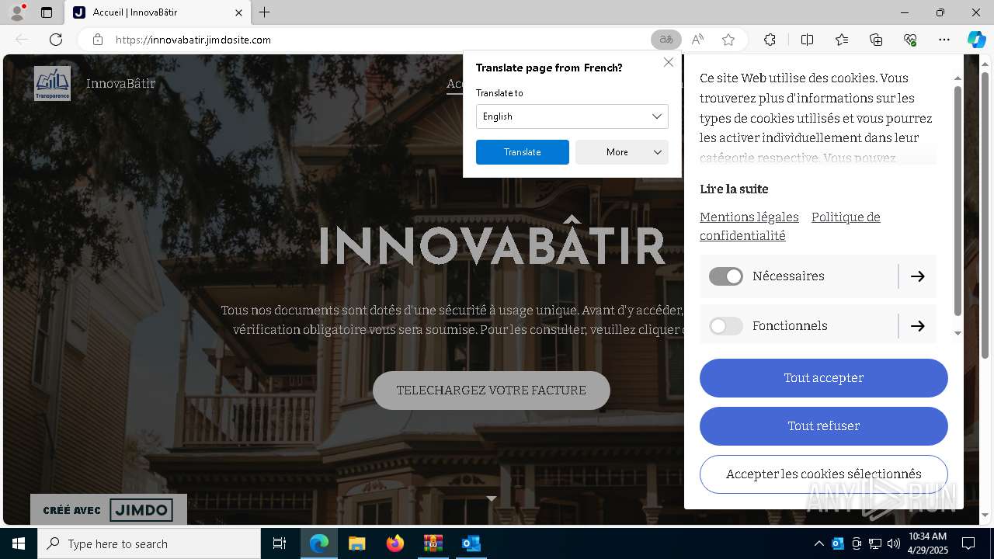Click the blue Translate button

[x=523, y=152]
